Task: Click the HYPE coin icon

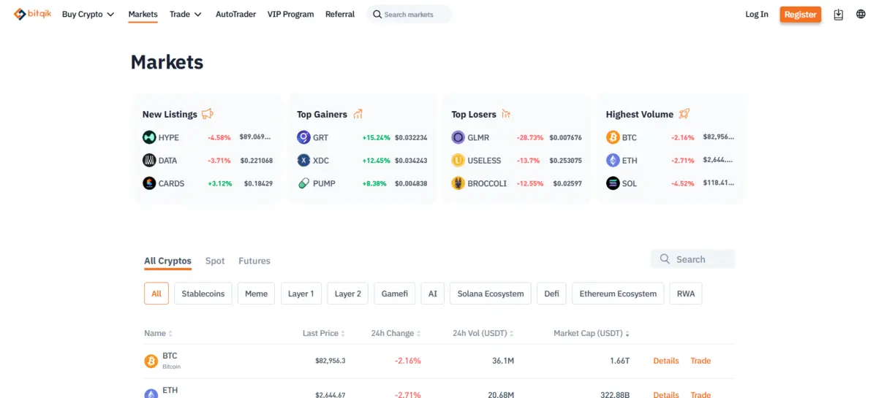Action: [149, 137]
